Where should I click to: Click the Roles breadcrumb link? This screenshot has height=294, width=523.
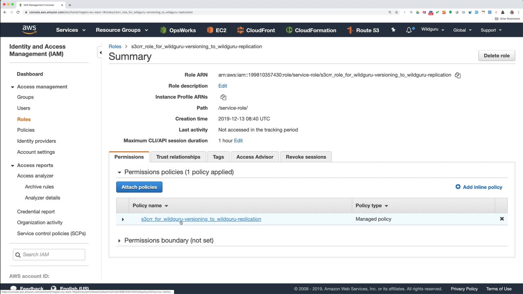pyautogui.click(x=115, y=47)
